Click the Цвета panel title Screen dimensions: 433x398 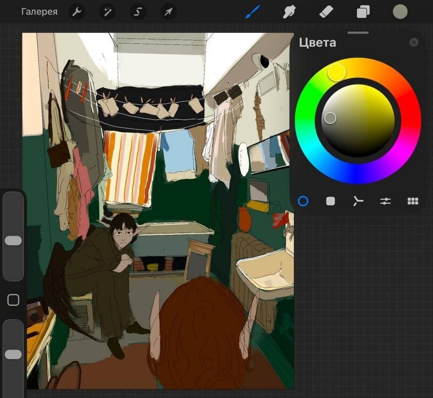(x=318, y=42)
